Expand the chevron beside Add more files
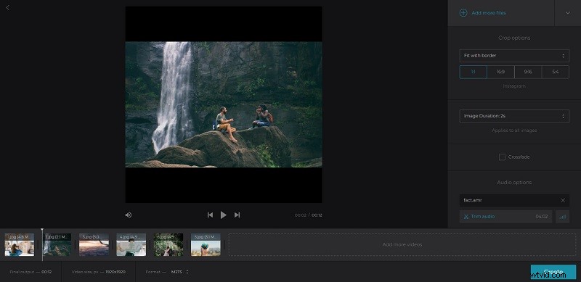The height and width of the screenshot is (282, 581). (568, 13)
